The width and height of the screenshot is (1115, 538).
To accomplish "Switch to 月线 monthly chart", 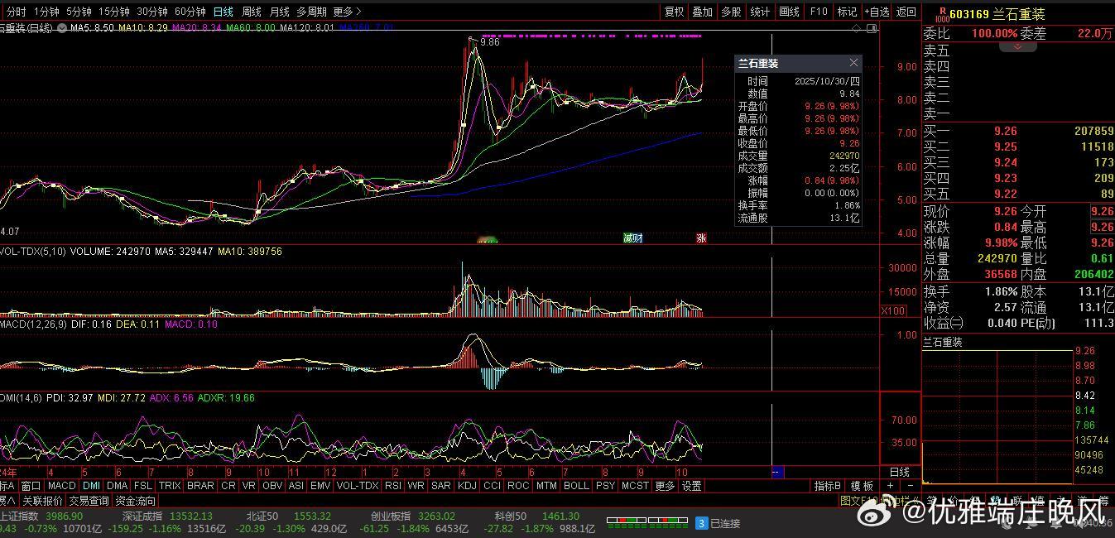I will coord(280,12).
